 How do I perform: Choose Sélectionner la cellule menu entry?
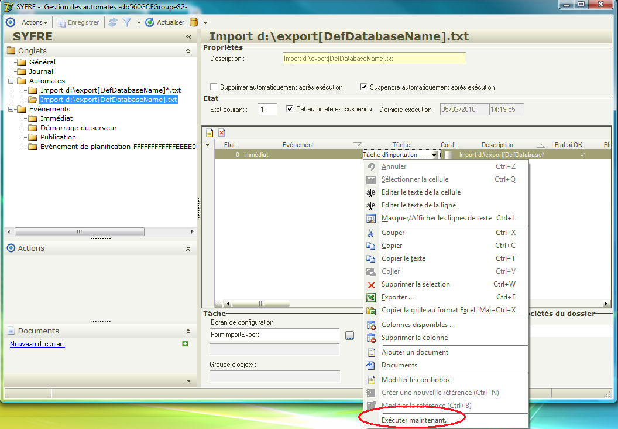[x=446, y=179]
